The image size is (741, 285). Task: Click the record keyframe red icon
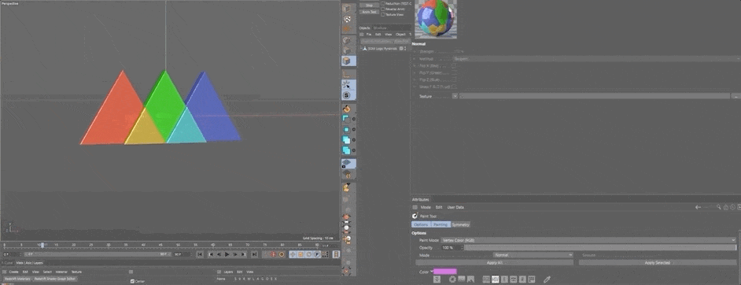click(273, 254)
